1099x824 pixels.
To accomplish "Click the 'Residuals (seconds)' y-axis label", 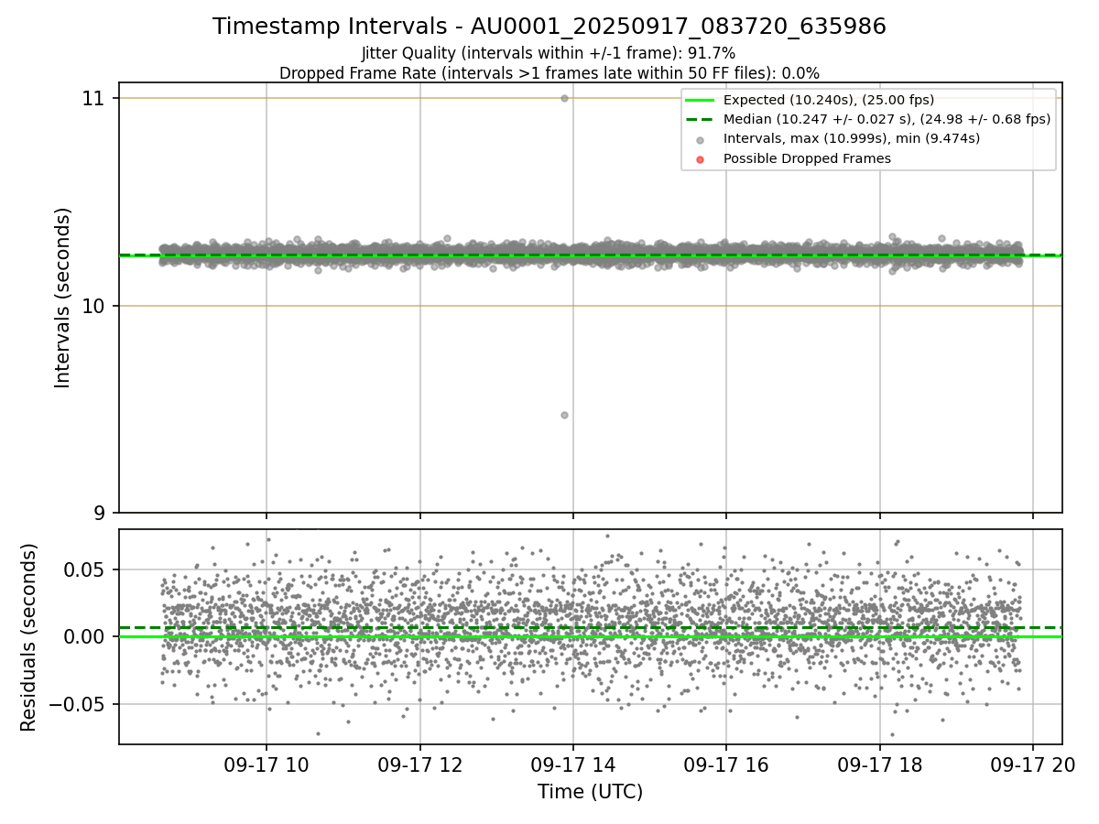I will tap(28, 637).
